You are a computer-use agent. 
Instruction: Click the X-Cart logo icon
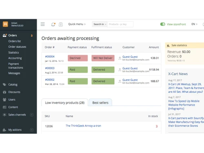coord(5,24)
